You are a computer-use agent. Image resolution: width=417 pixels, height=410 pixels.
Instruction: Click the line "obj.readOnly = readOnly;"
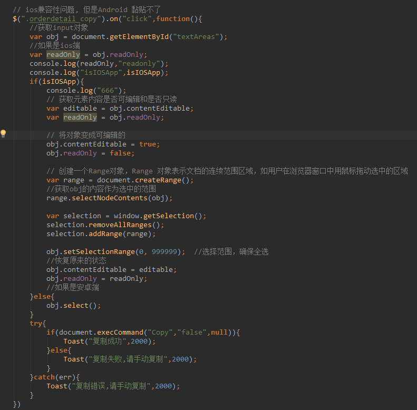97,279
